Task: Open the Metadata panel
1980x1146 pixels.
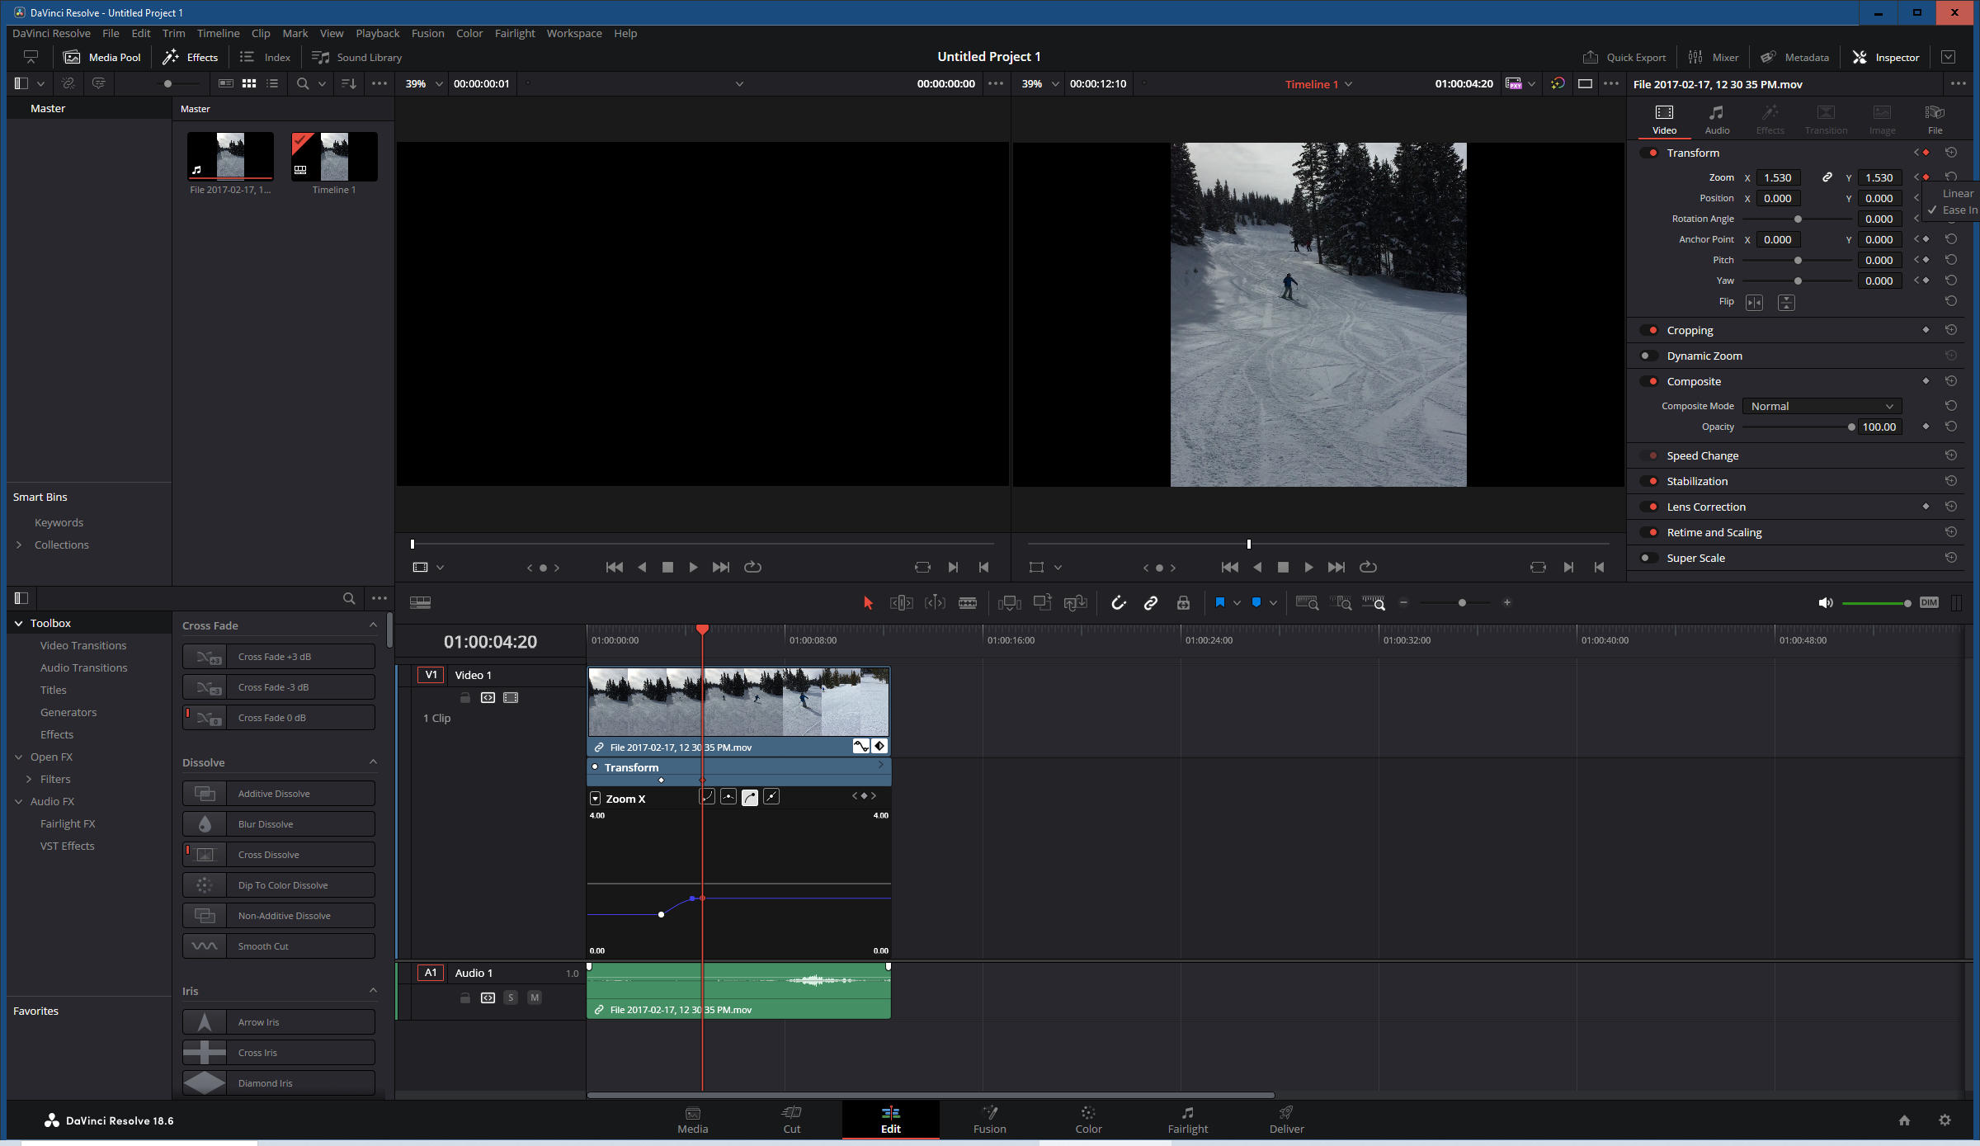Action: tap(1795, 57)
